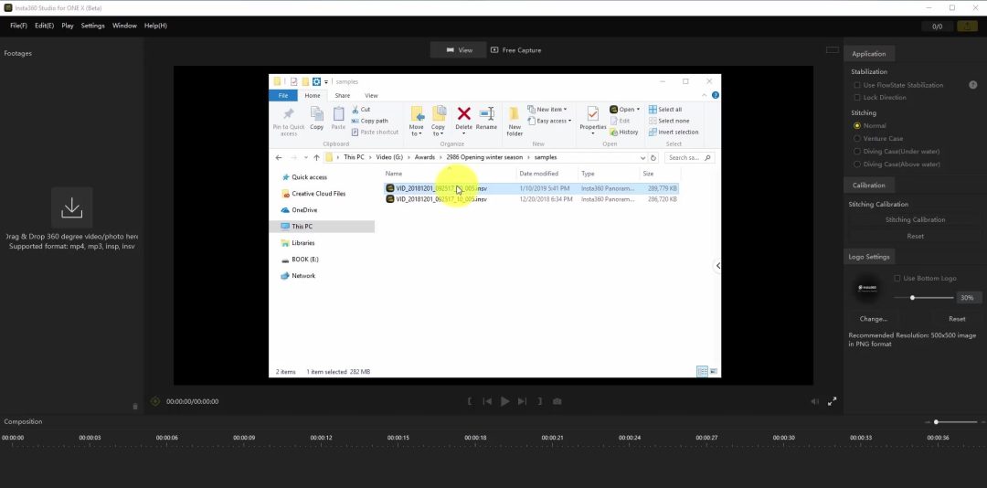
Task: Open the Settings menu
Action: pyautogui.click(x=92, y=26)
